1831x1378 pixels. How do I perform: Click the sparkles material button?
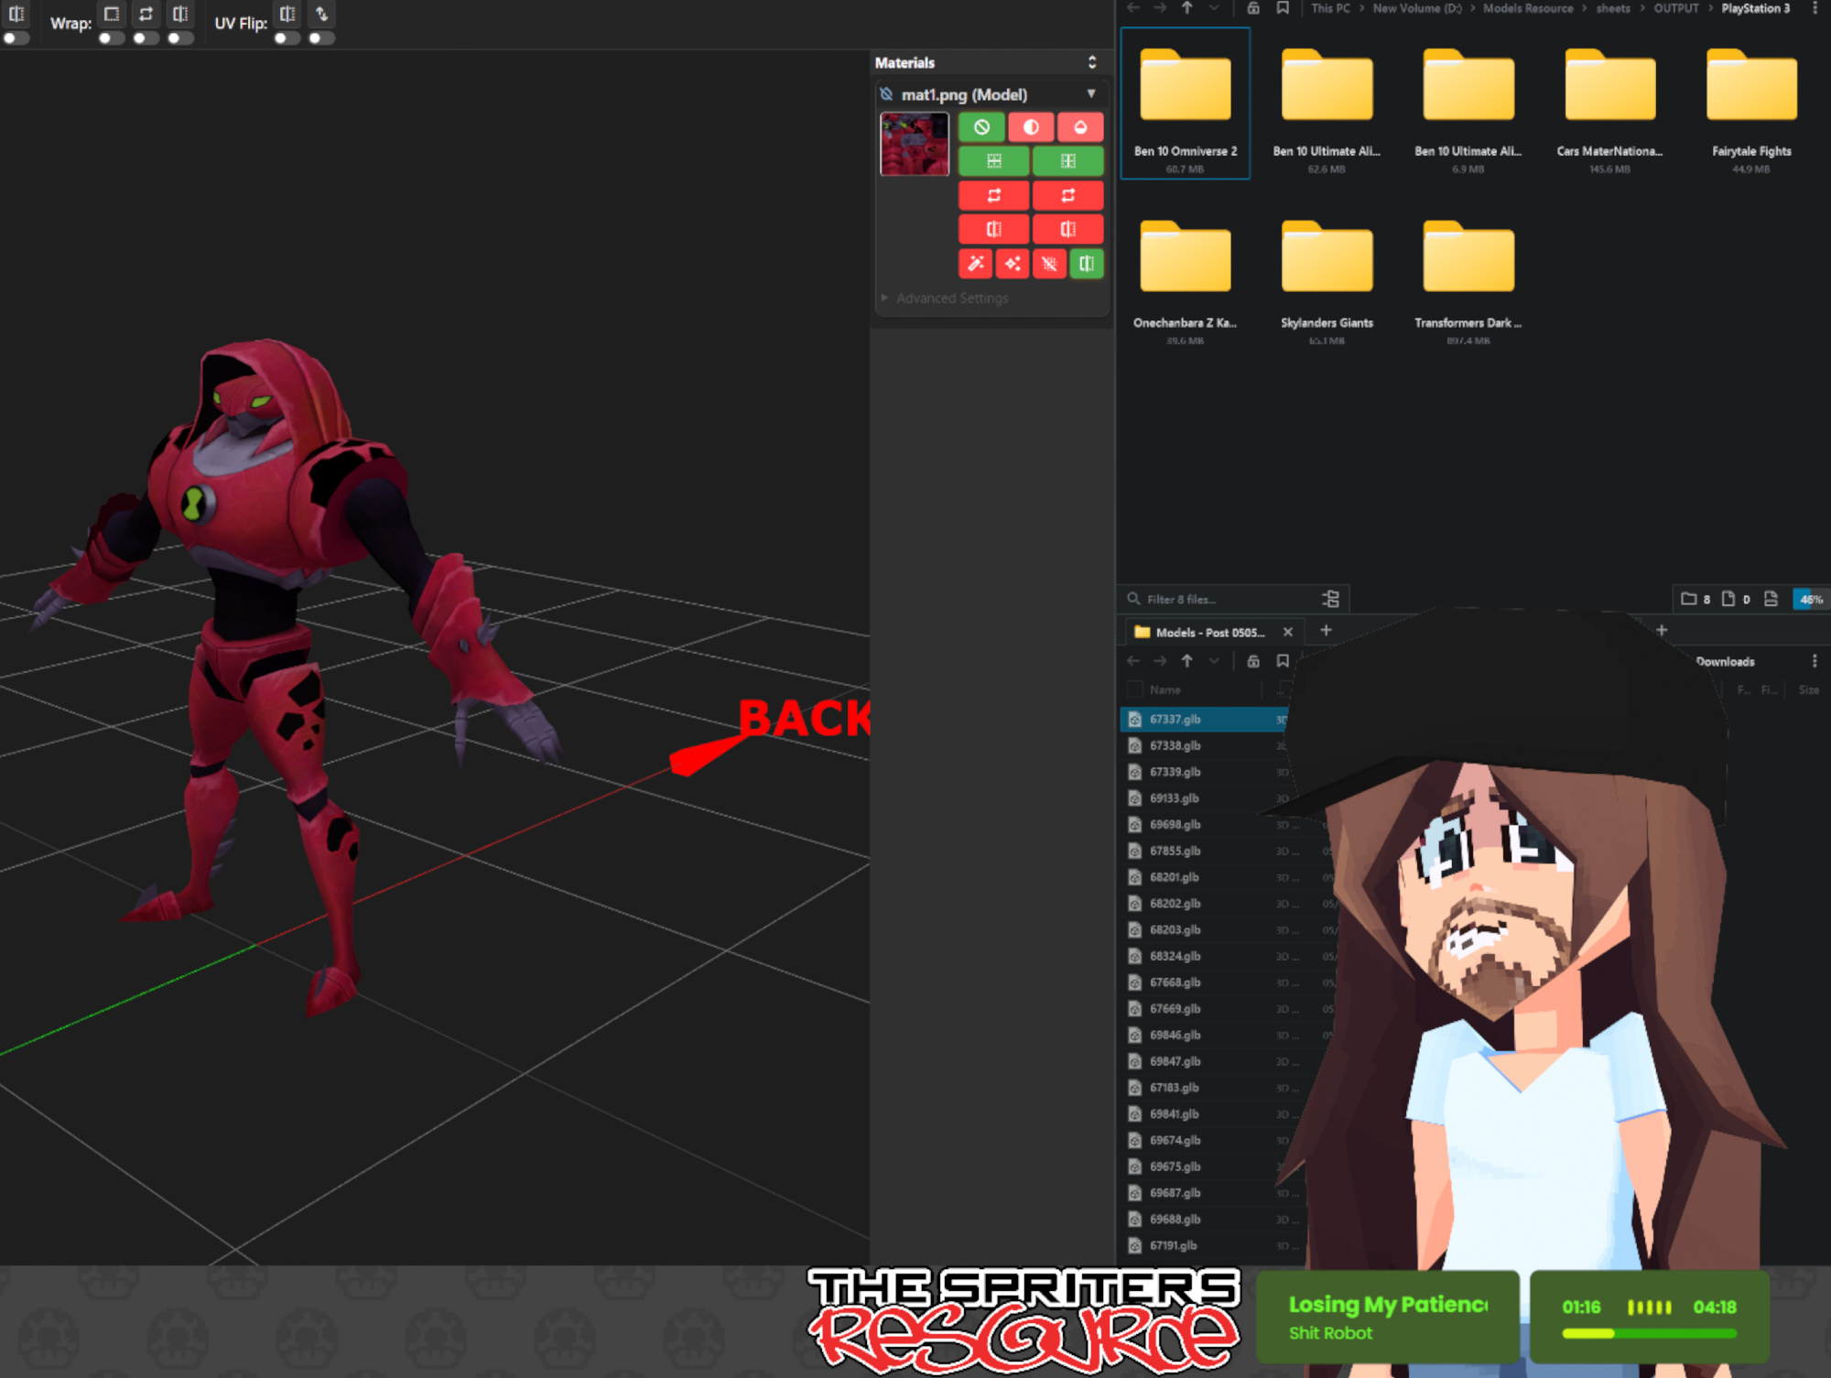[1013, 264]
